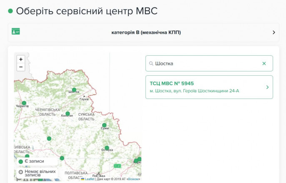
Task: Click the green marker at Шостка
Action: (x=74, y=90)
